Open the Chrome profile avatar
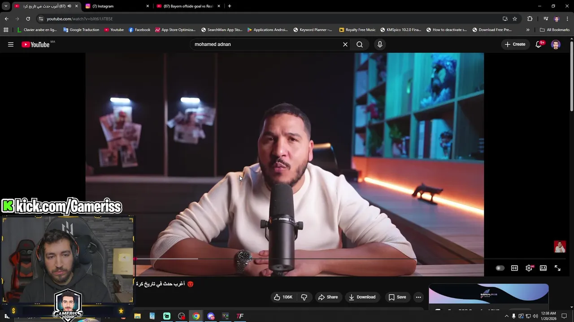This screenshot has width=574, height=322. (x=557, y=19)
